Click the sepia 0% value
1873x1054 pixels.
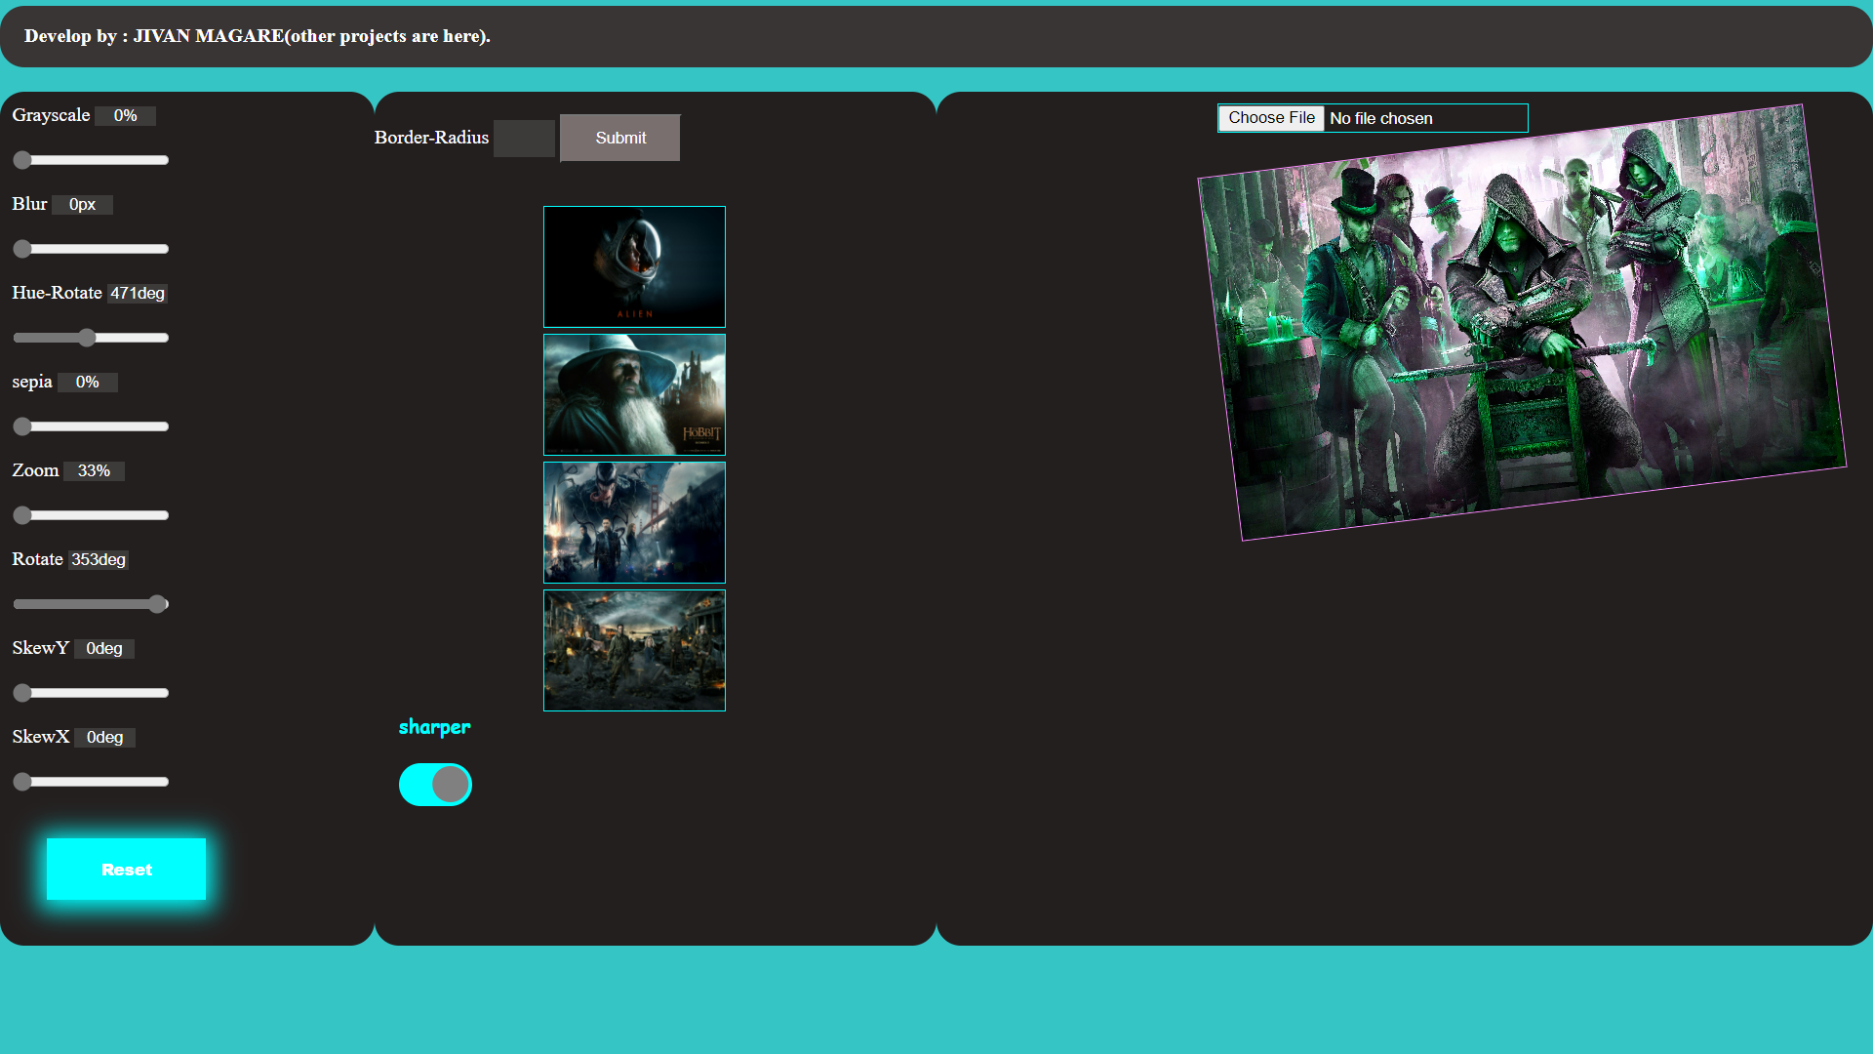[x=88, y=382]
